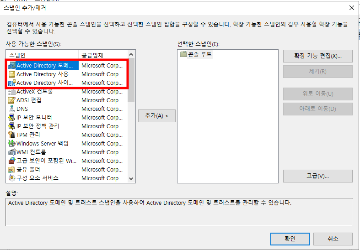This screenshot has width=360, height=250.
Task: Close the 스냅인 추가/제거 dialog
Action: pyautogui.click(x=351, y=8)
